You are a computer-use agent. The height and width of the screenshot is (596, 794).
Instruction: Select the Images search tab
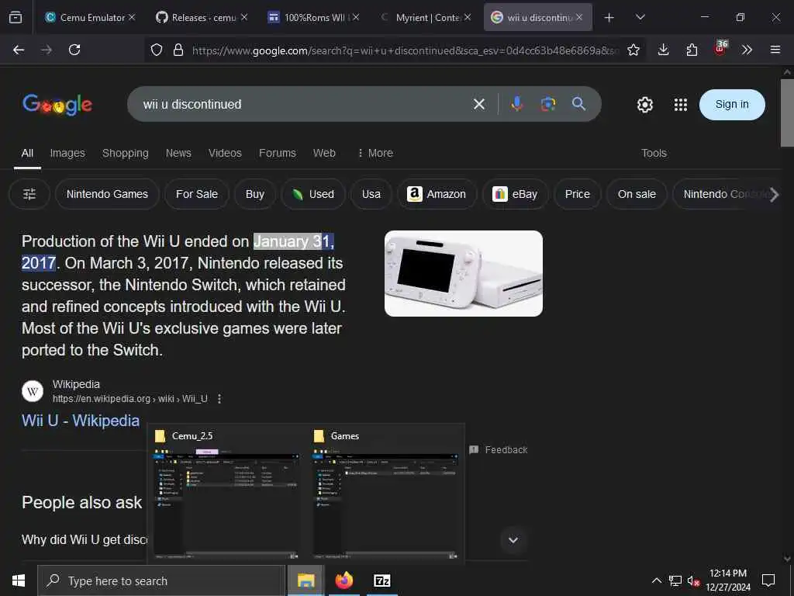pyautogui.click(x=67, y=153)
